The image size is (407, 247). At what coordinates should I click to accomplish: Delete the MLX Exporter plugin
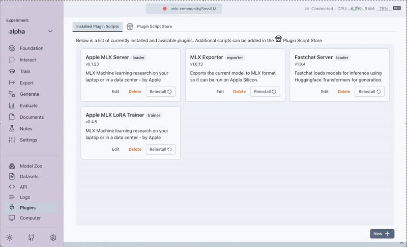(x=239, y=92)
